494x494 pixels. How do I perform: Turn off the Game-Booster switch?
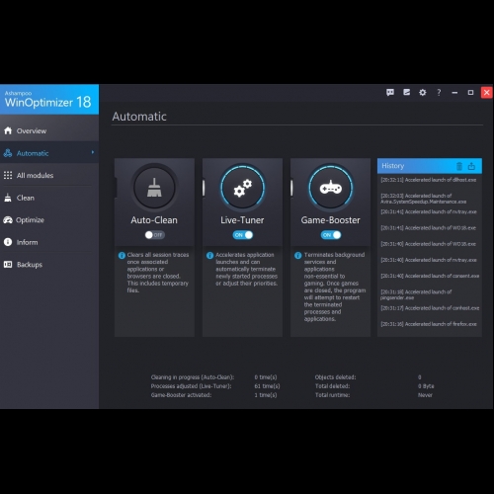(x=331, y=235)
